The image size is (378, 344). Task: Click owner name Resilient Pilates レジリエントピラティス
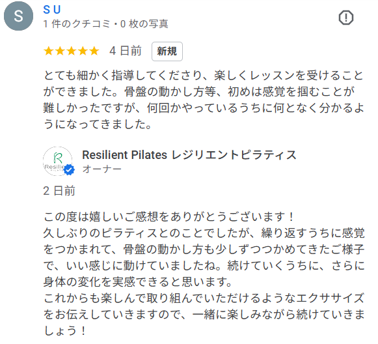point(189,155)
